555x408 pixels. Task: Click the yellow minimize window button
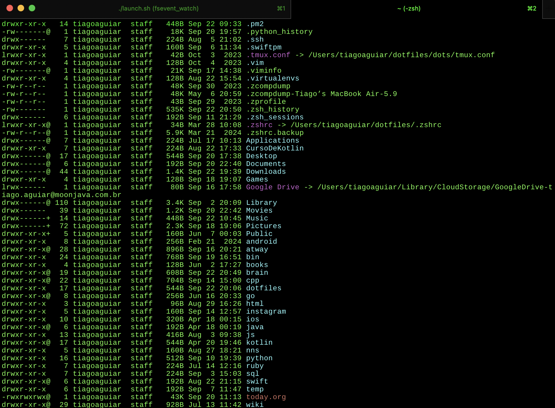point(21,8)
